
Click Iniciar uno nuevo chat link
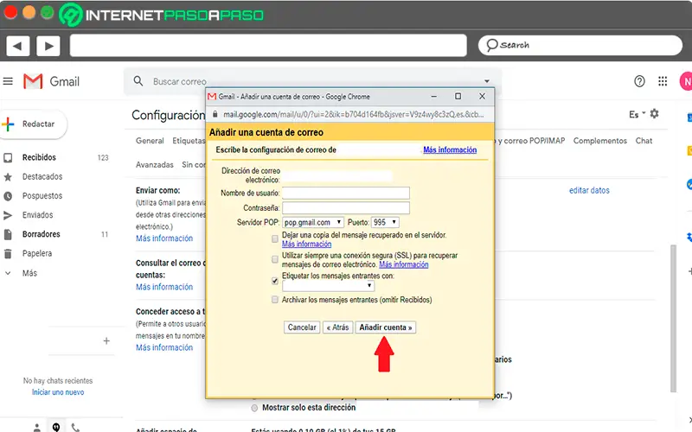pyautogui.click(x=58, y=392)
